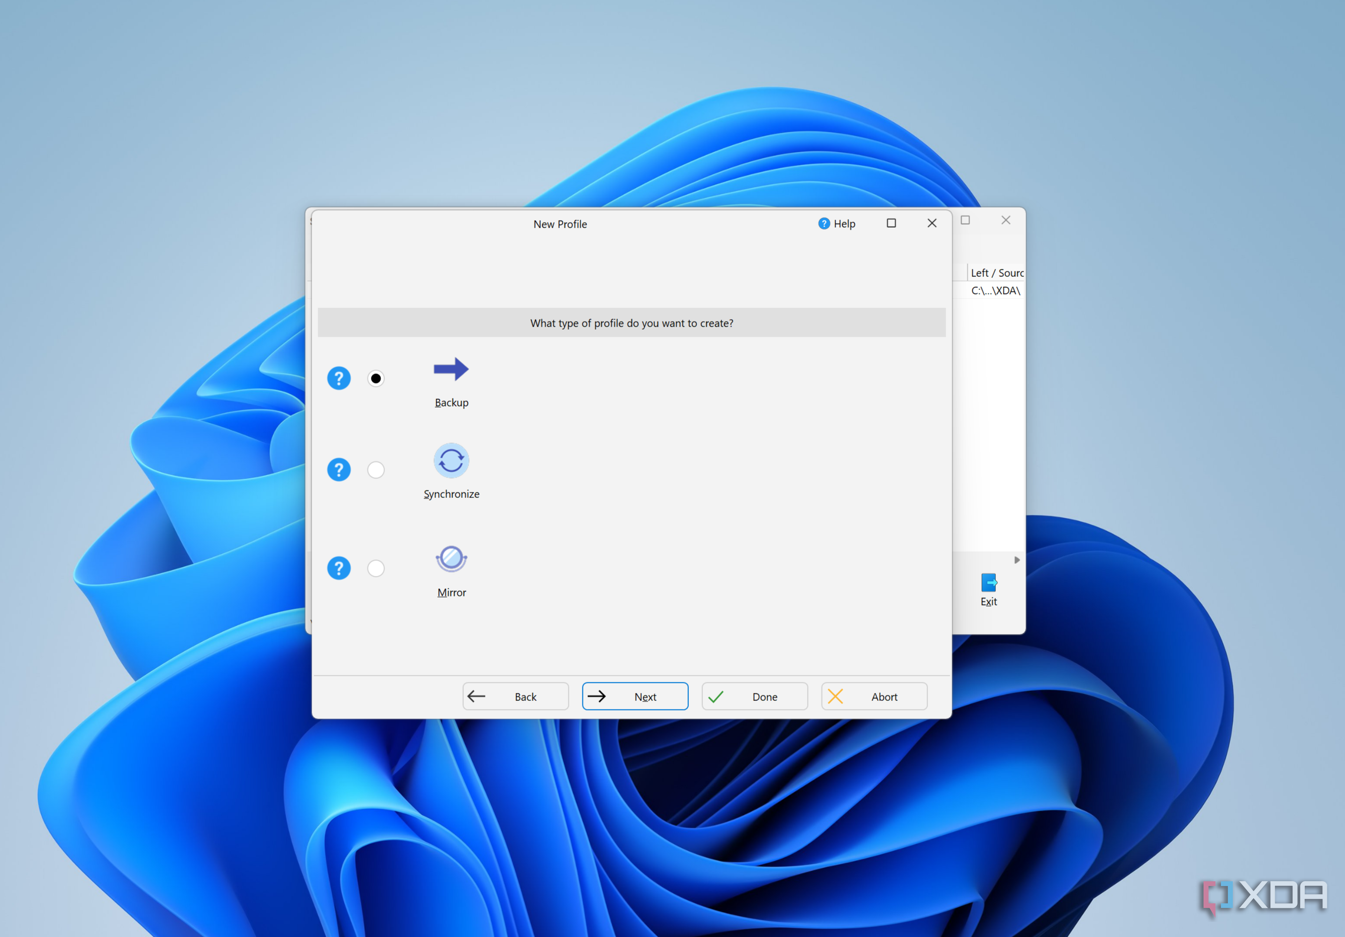Viewport: 1345px width, 937px height.
Task: Click the blue Backup arrow icon
Action: (451, 369)
